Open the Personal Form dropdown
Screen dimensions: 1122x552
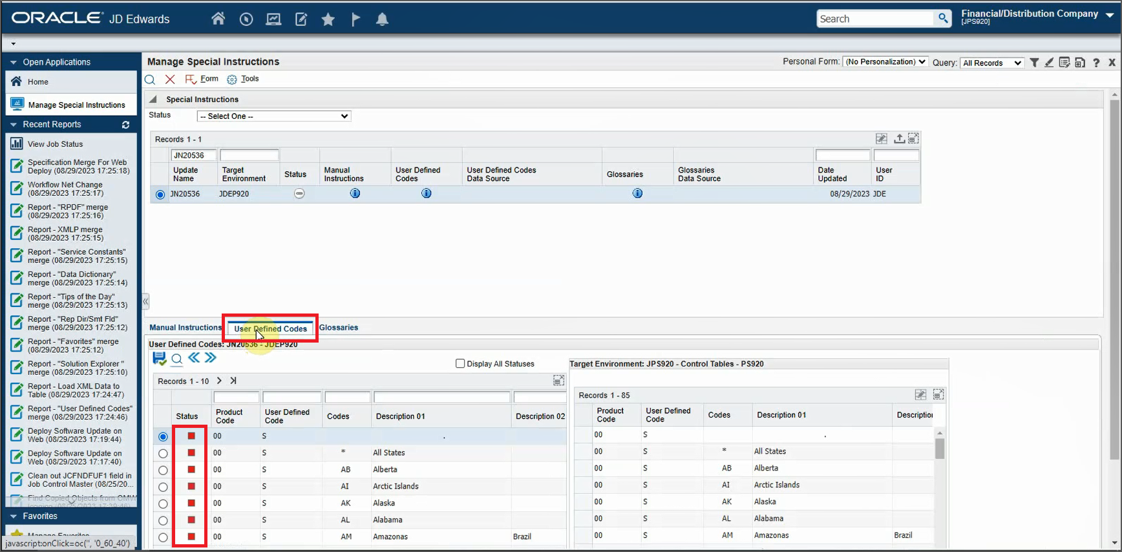(x=885, y=62)
